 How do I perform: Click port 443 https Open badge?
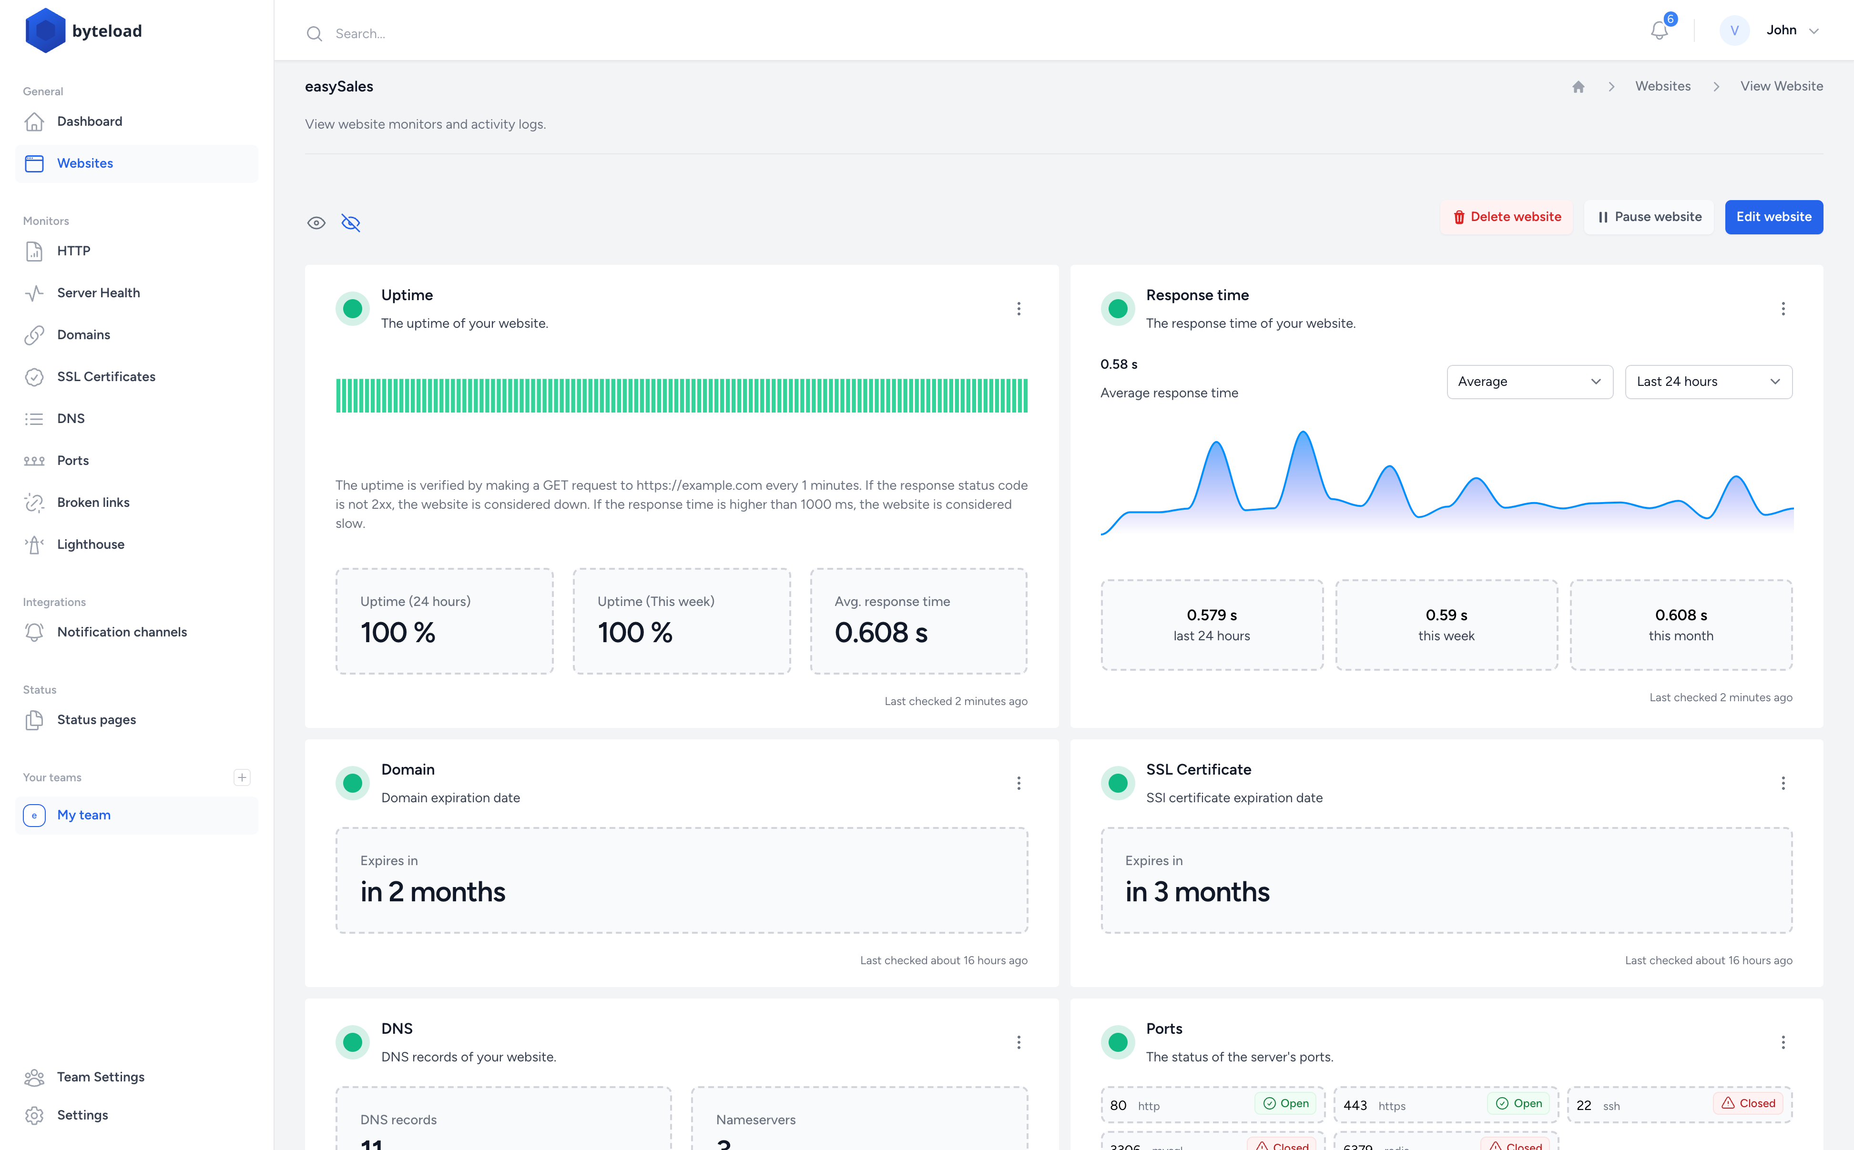point(1518,1104)
